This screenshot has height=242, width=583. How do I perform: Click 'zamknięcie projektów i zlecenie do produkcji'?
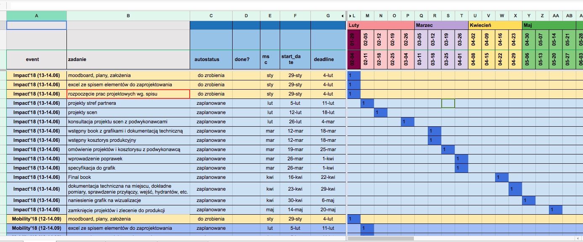click(128, 210)
